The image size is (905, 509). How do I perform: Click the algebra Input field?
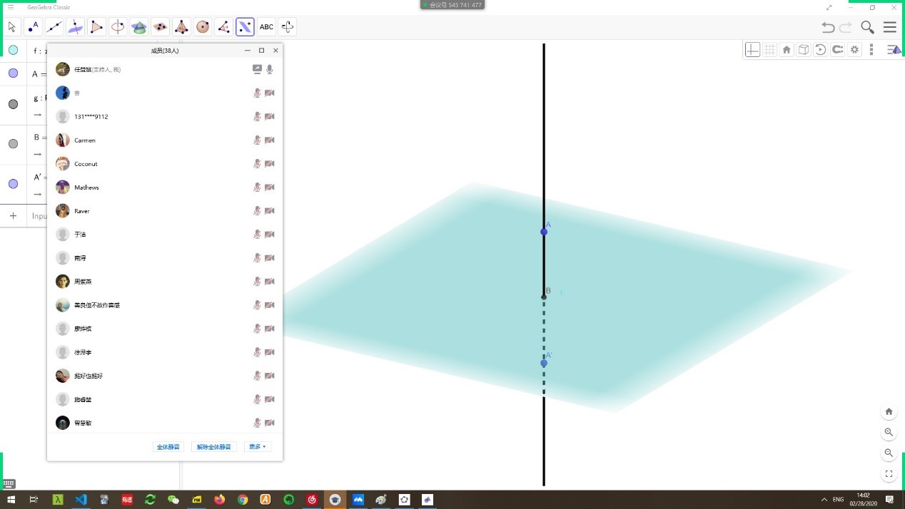40,216
